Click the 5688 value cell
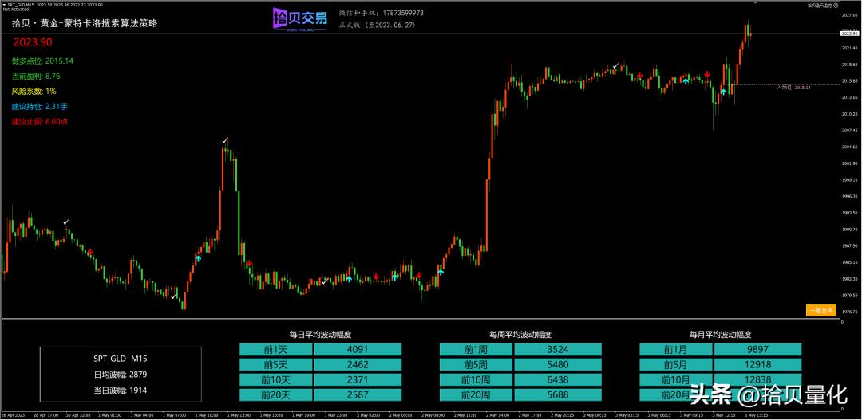 coord(558,394)
